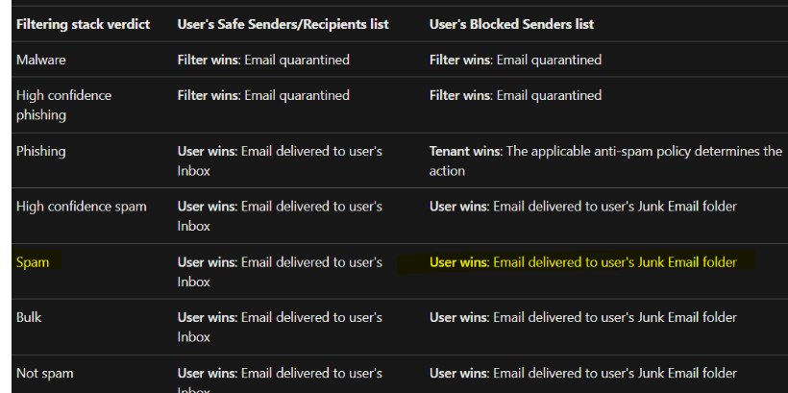Click the High confidence spam row label
Image resolution: width=788 pixels, height=393 pixels.
[x=82, y=207]
